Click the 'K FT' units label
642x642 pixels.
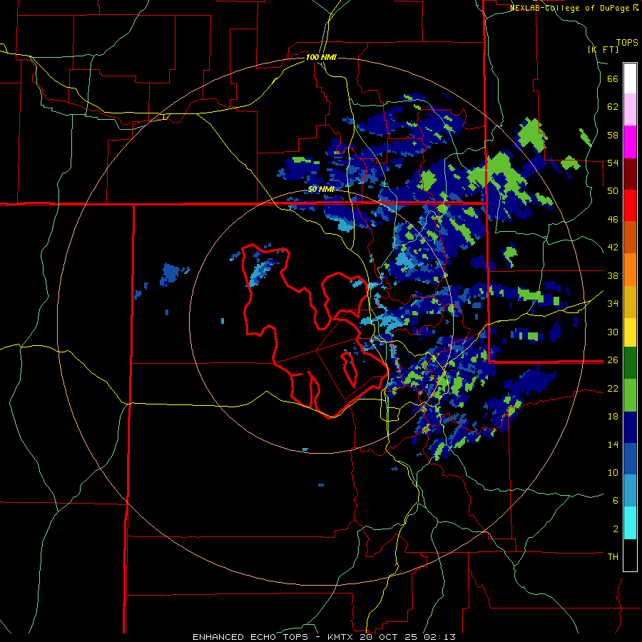point(603,49)
